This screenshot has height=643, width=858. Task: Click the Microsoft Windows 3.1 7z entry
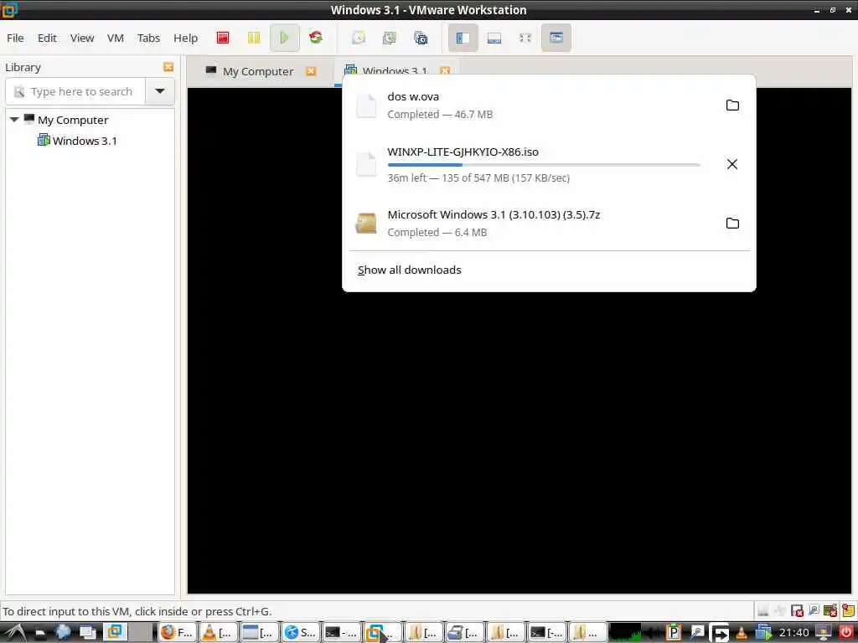point(549,223)
